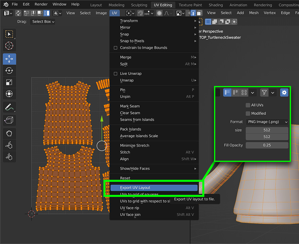The width and height of the screenshot is (299, 244).
Task: Click Pack Islands in the UV menu
Action: coord(130,129)
